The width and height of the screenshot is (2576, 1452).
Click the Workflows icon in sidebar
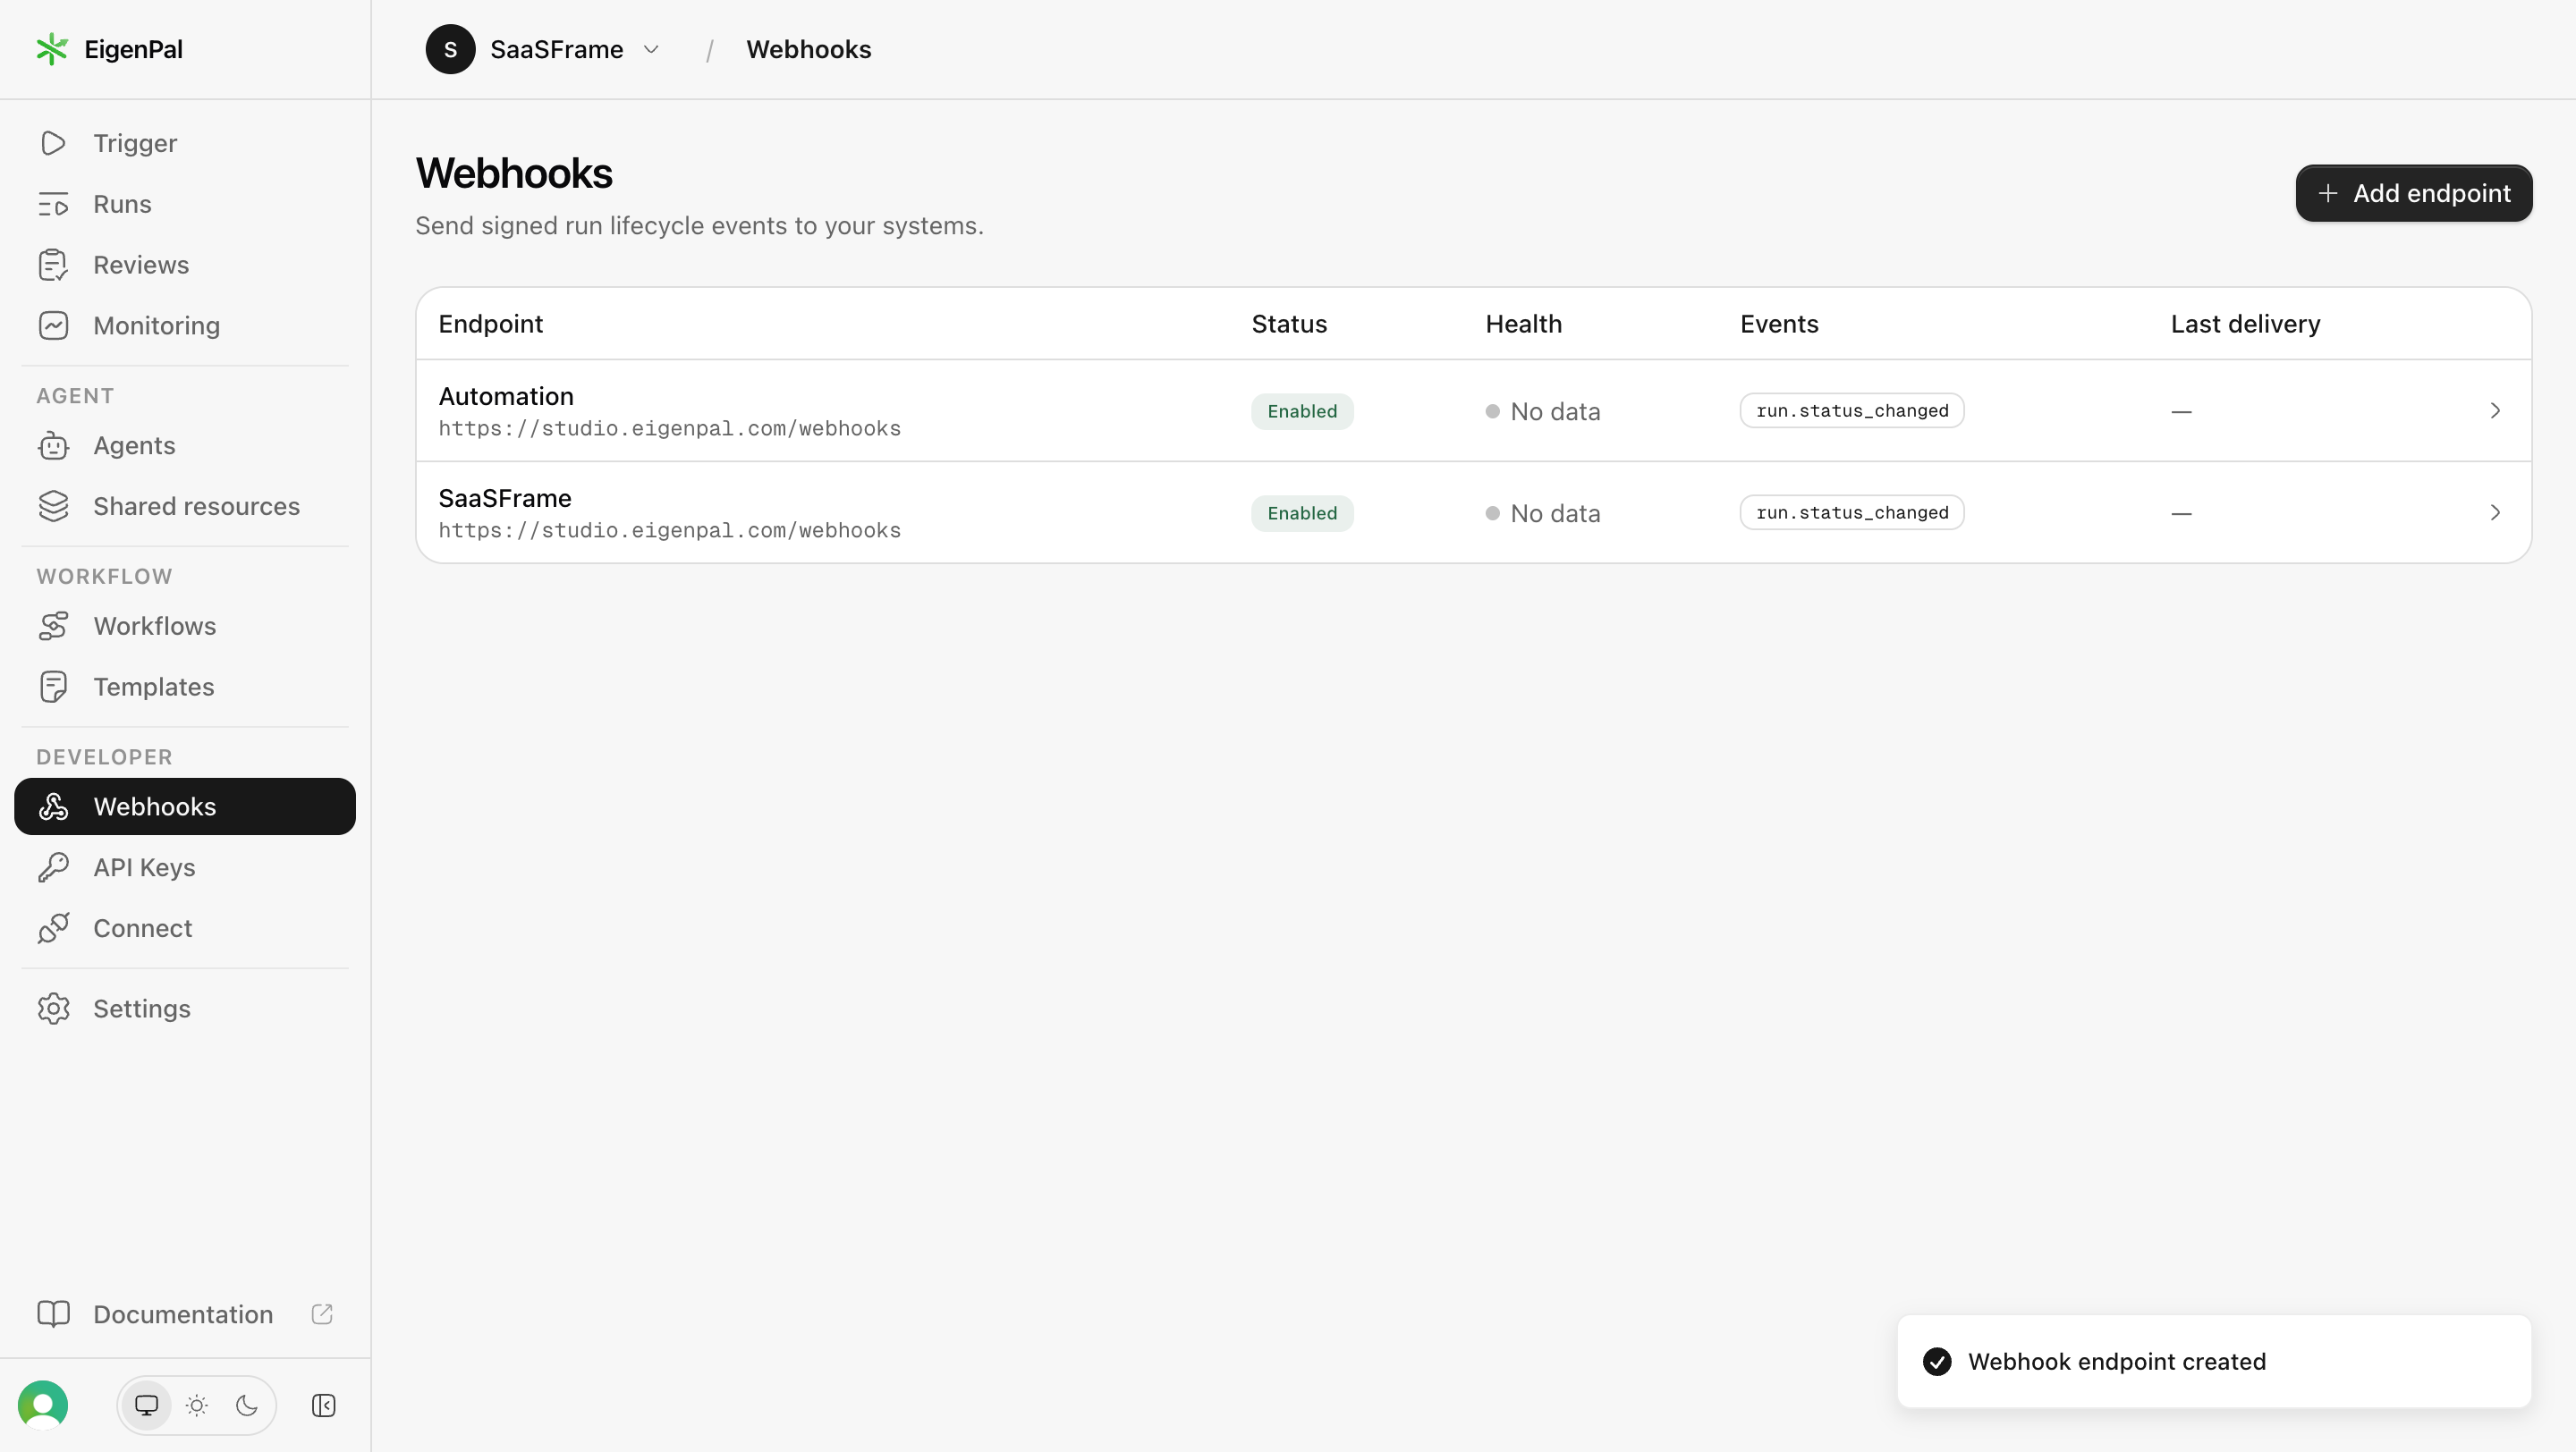point(53,627)
